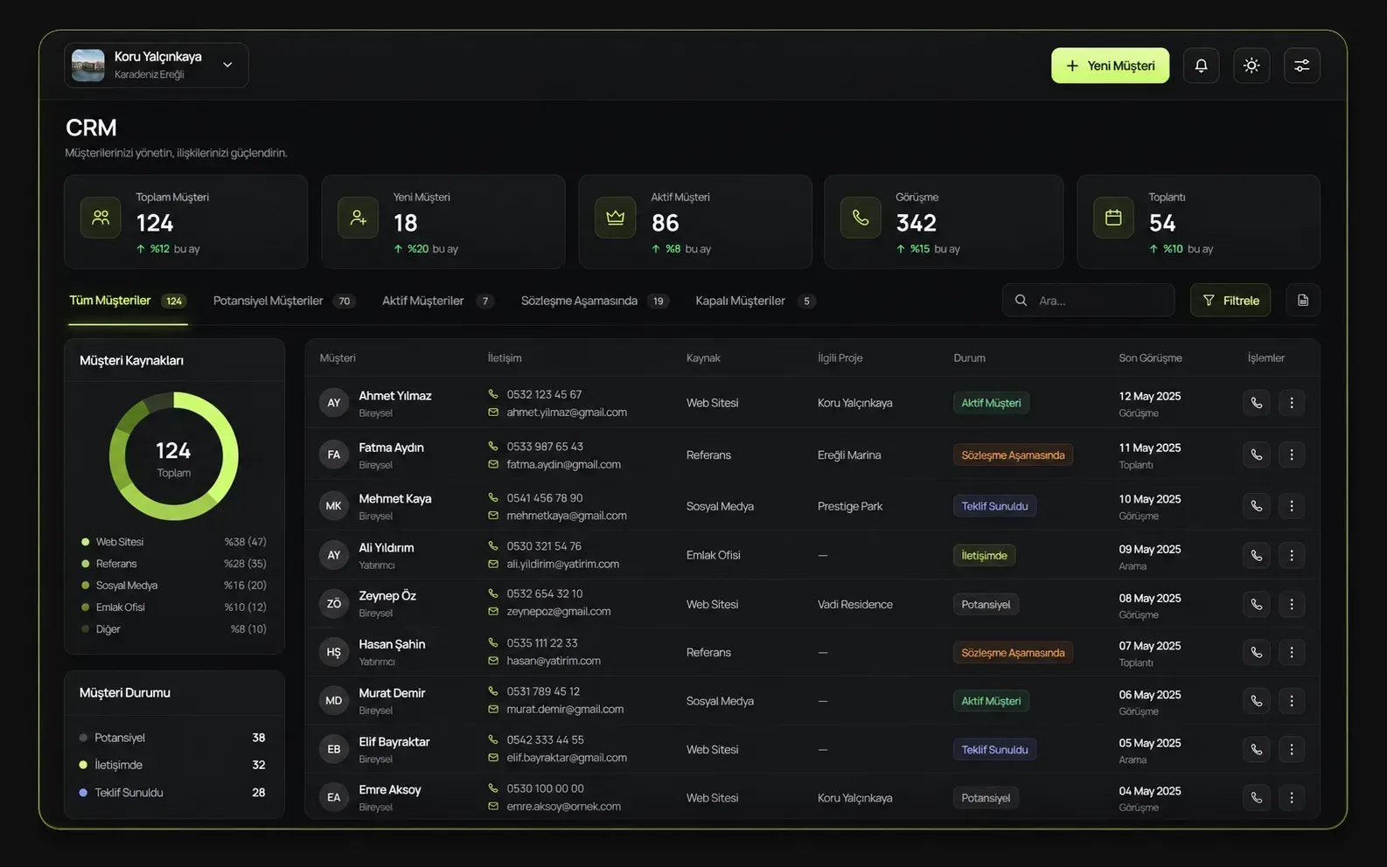Open more options for Zeynep Öz
The height and width of the screenshot is (867, 1387).
[x=1292, y=604]
